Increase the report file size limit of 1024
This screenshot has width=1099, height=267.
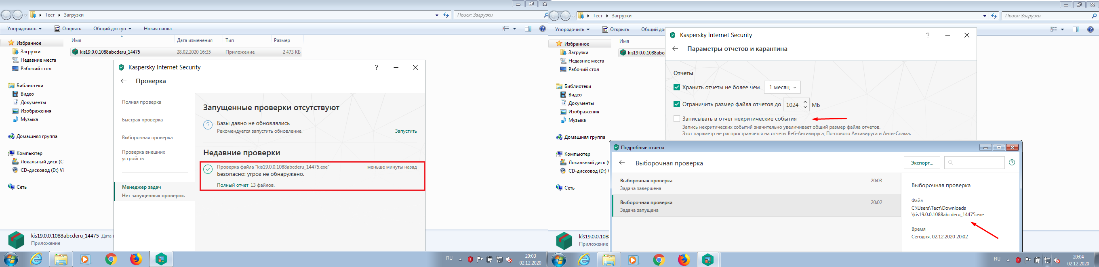point(805,101)
